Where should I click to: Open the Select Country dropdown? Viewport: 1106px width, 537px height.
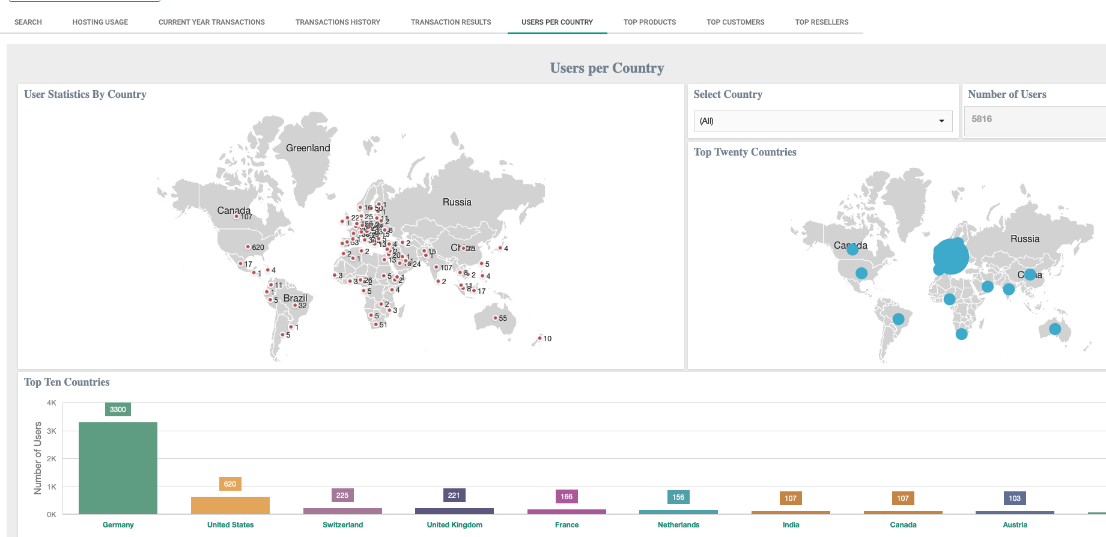click(822, 121)
